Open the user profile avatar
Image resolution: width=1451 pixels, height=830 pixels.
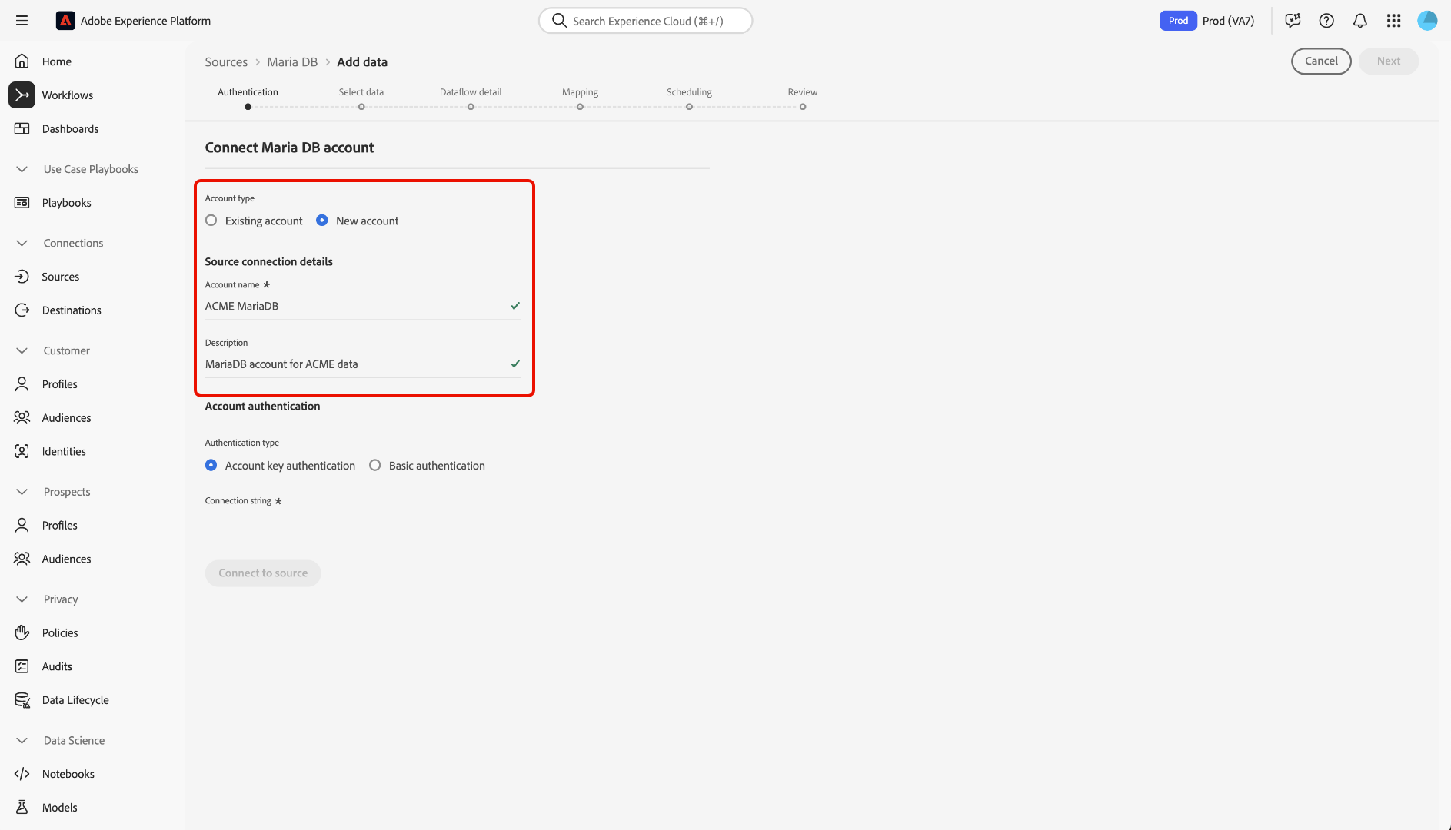(1427, 21)
